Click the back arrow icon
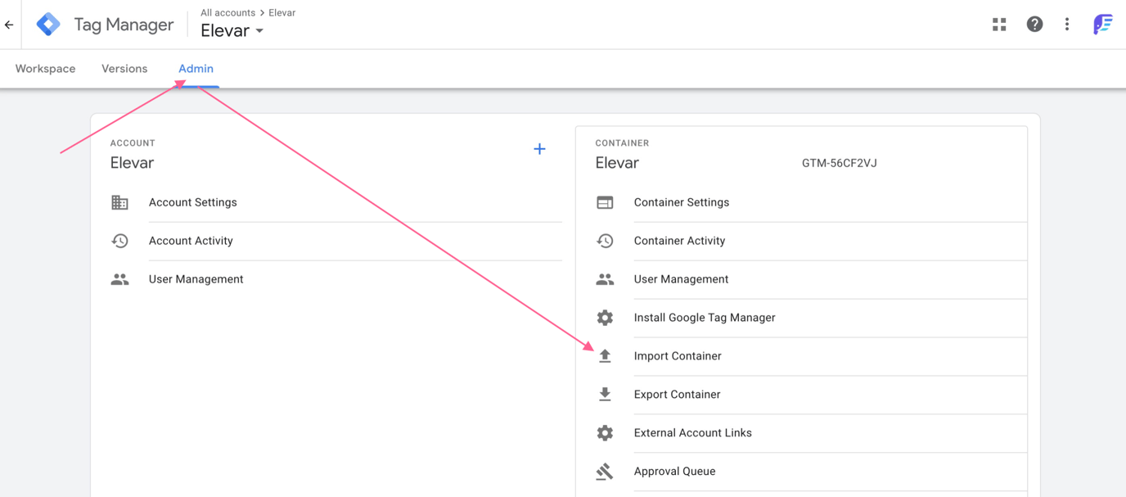Screen dimensions: 1126x497 9,25
